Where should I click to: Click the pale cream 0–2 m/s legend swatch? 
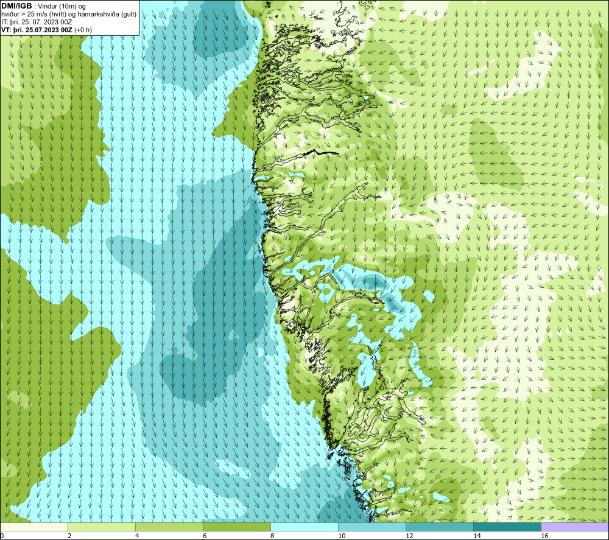point(34,527)
